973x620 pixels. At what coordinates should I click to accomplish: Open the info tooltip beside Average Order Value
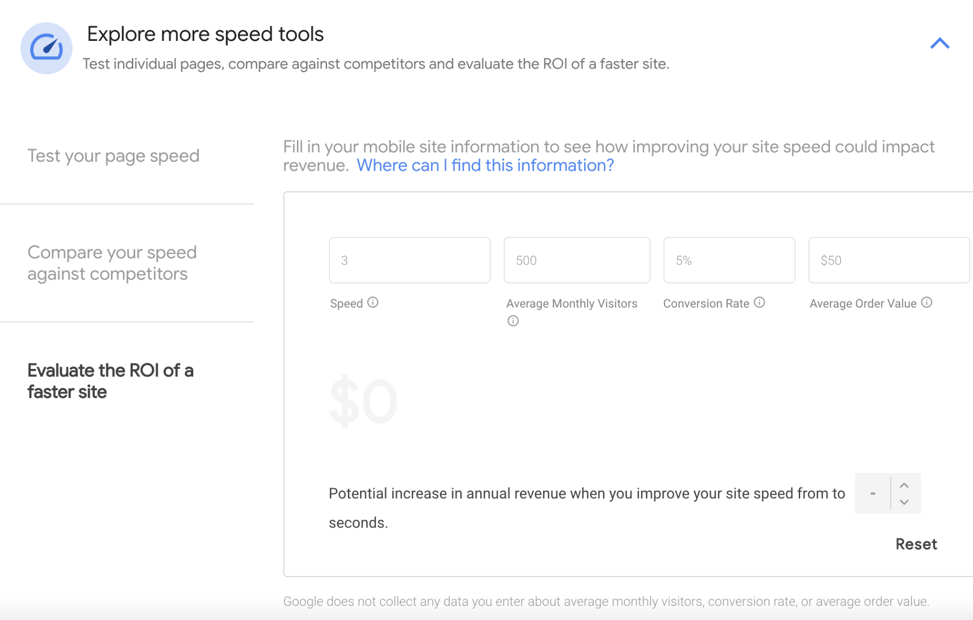(x=927, y=302)
